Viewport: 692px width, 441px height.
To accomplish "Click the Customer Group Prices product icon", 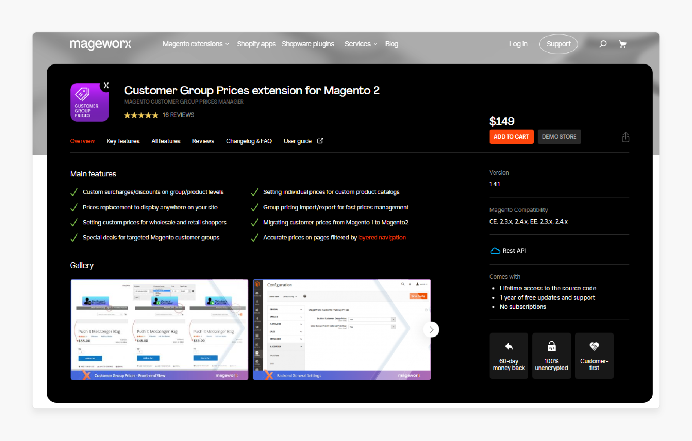I will point(90,102).
